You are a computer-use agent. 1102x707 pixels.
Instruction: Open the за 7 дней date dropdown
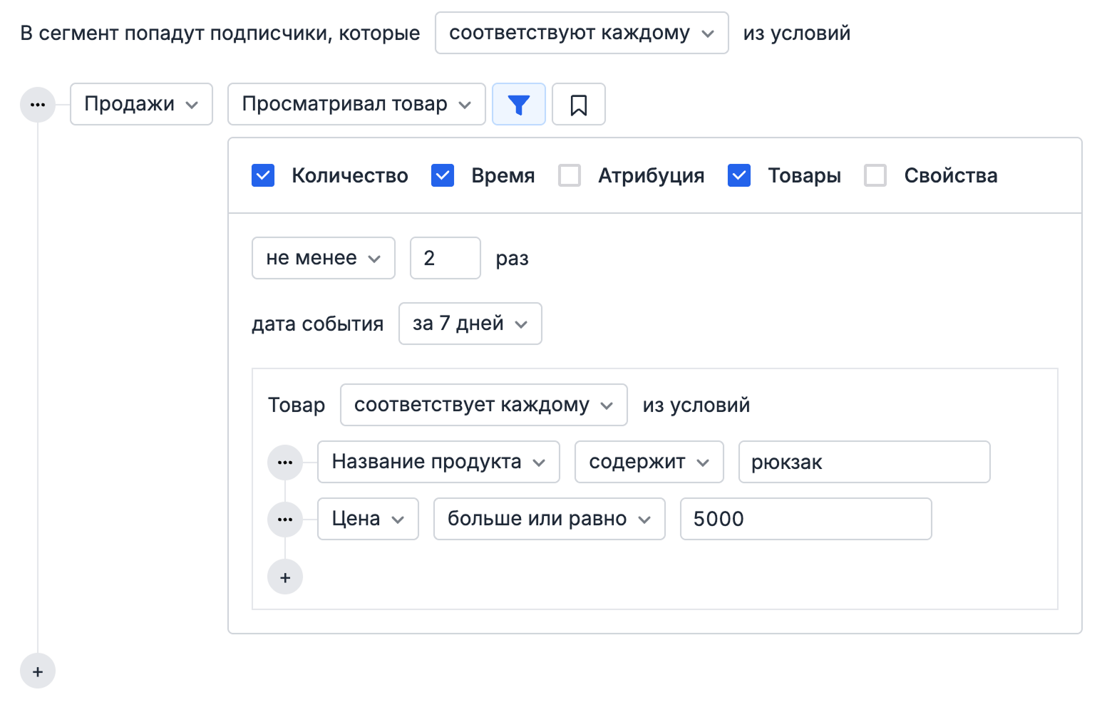[x=470, y=324]
